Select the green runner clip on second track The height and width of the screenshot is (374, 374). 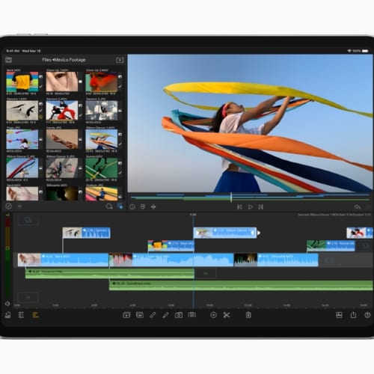[x=331, y=245]
